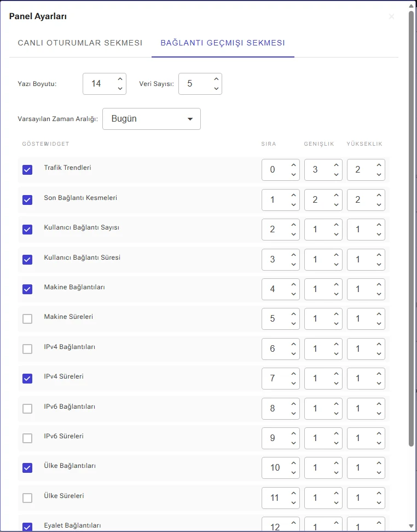Increase Genişlik for IPv4 Bağlantıları
Screen dimensions: 417x532
pyautogui.click(x=337, y=344)
